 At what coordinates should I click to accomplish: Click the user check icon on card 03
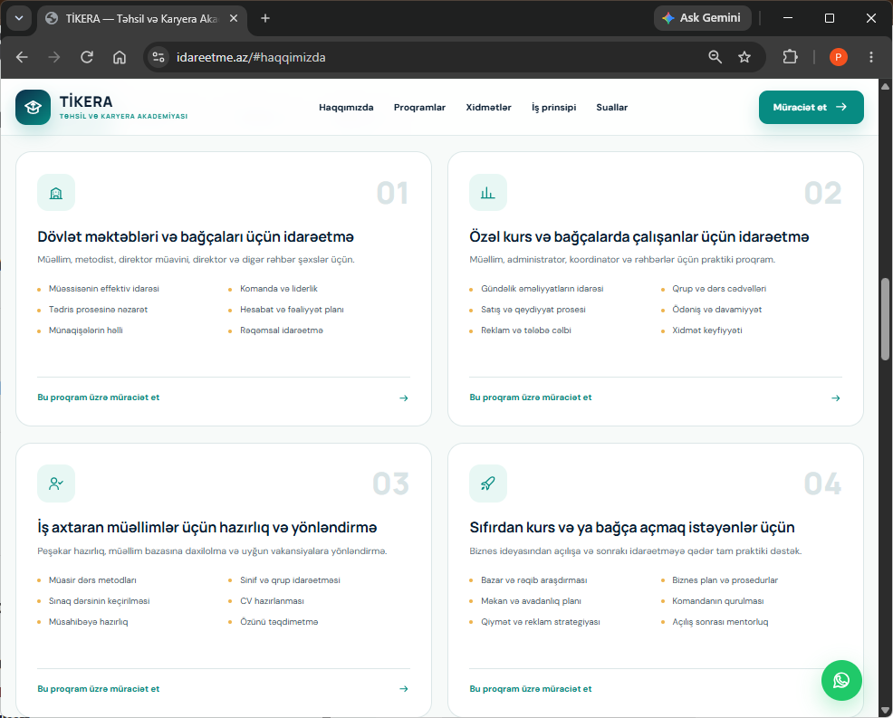56,484
